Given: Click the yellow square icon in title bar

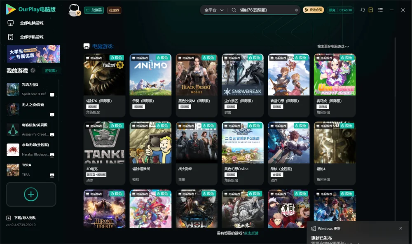Looking at the screenshot, I should tap(371, 10).
